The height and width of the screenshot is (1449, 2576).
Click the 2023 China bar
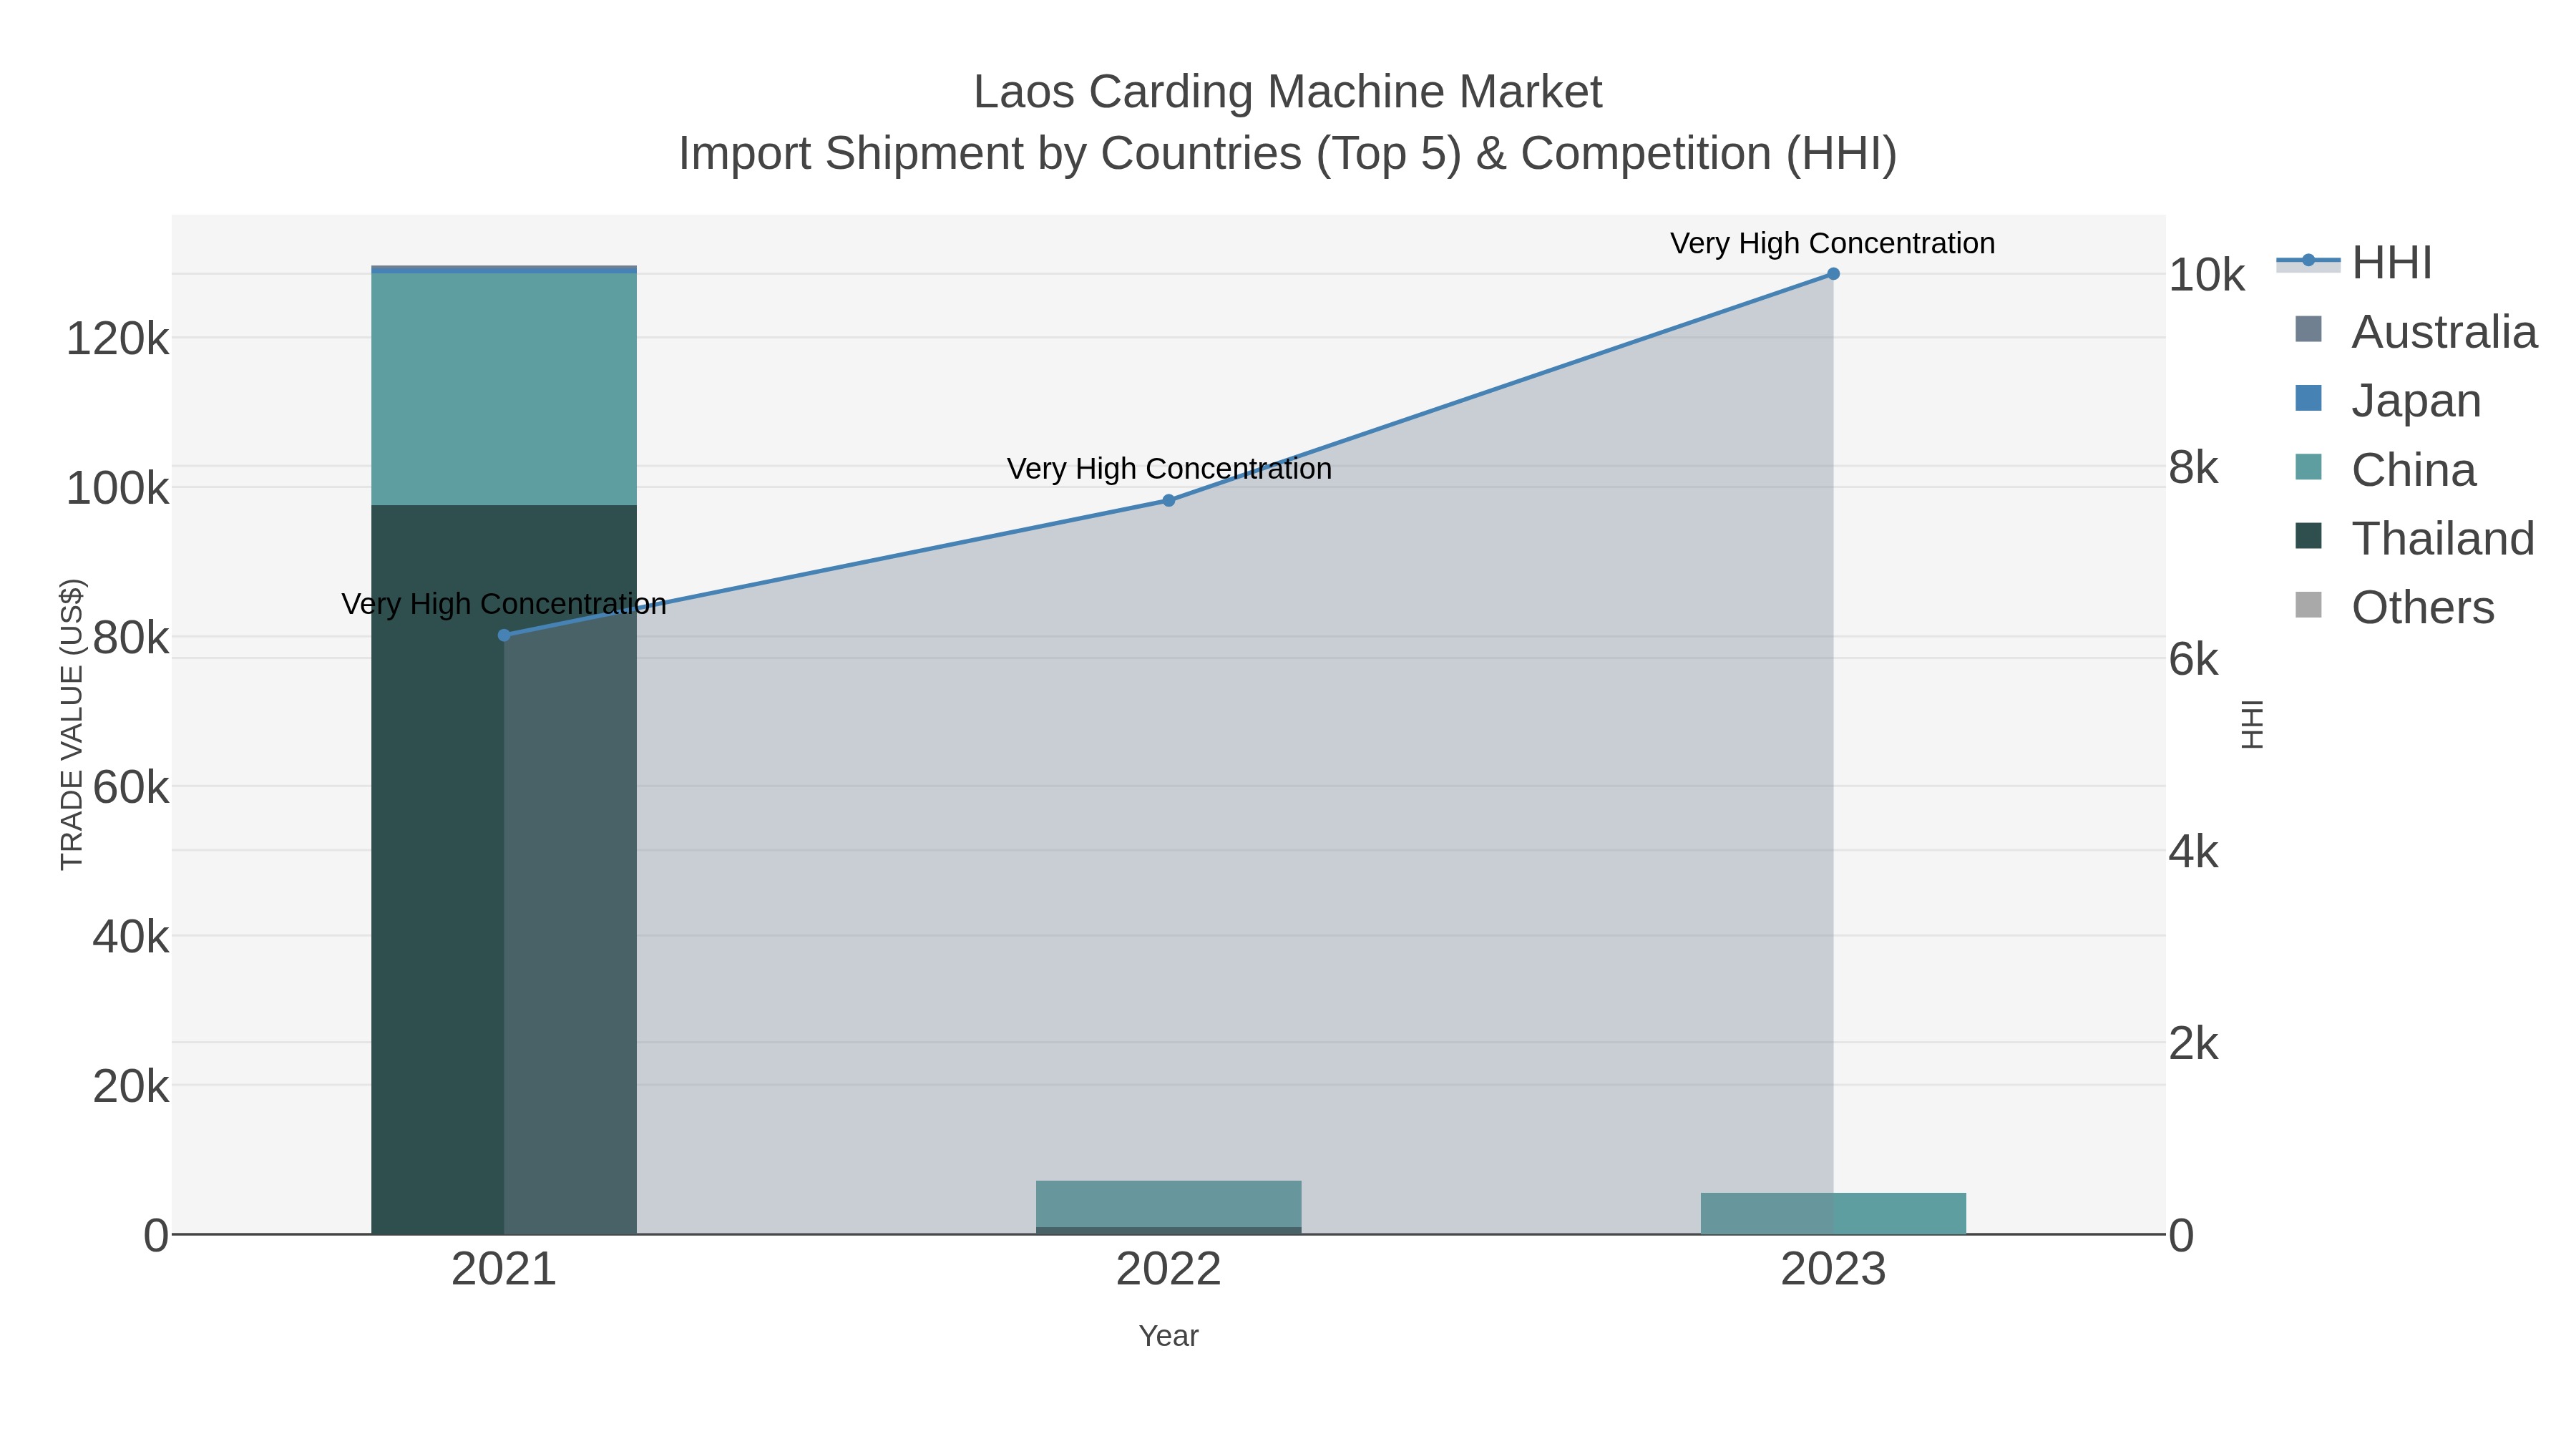point(1833,1213)
